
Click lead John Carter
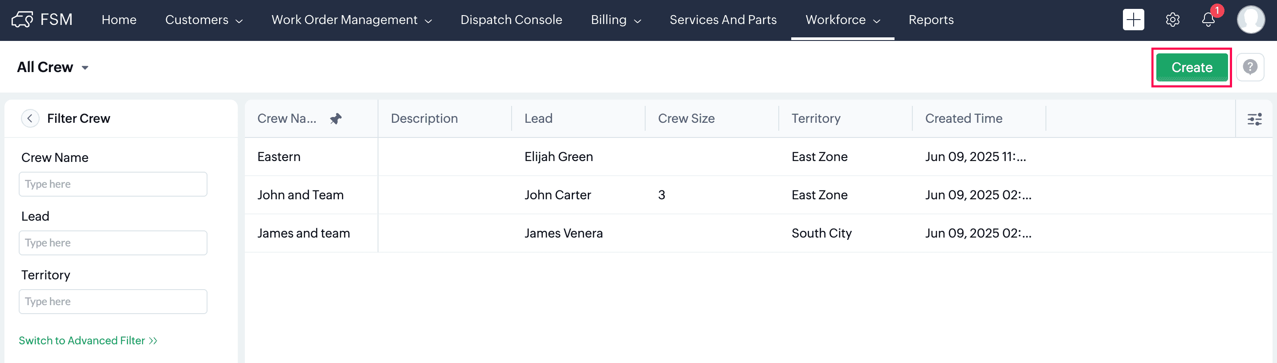pyautogui.click(x=558, y=195)
